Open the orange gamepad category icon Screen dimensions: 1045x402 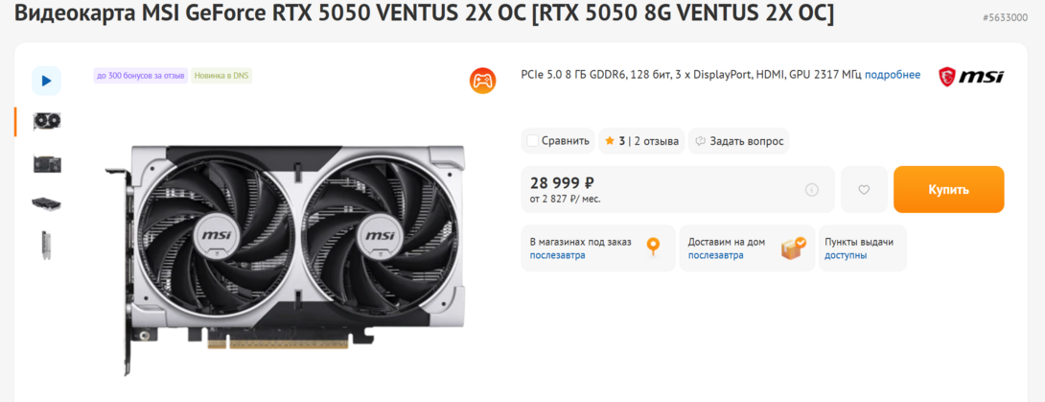(x=482, y=81)
